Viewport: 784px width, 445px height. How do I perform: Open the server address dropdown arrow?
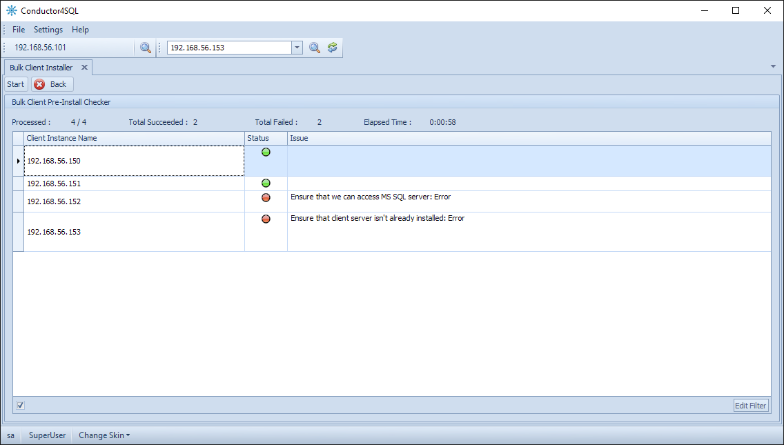(297, 48)
